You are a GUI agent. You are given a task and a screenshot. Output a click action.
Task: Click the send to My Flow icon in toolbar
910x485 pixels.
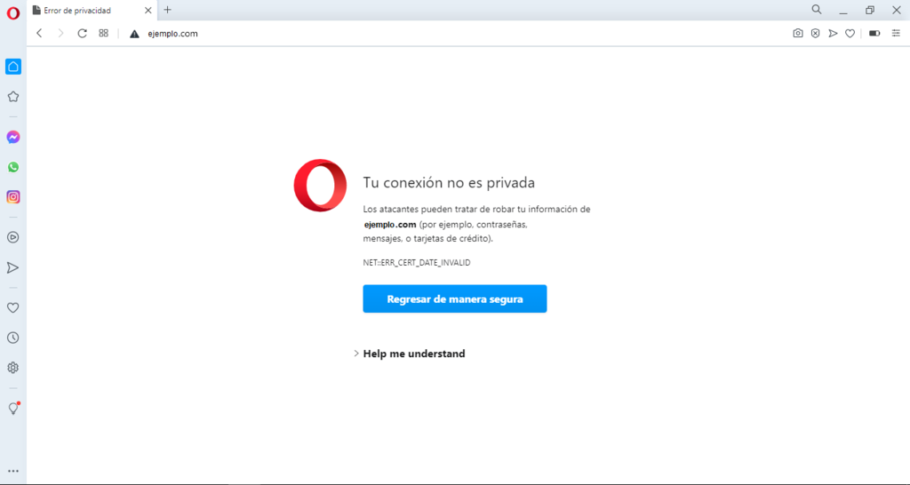click(833, 34)
